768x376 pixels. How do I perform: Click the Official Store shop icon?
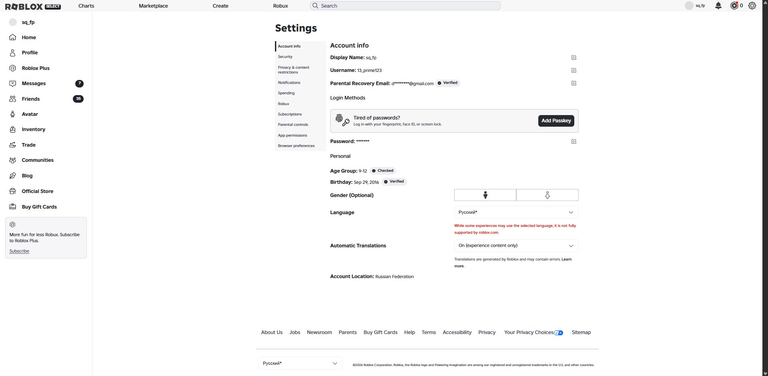(x=13, y=191)
